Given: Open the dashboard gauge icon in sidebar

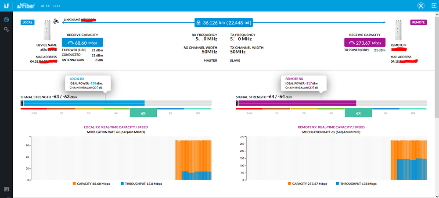Looking at the screenshot, I should (6, 20).
